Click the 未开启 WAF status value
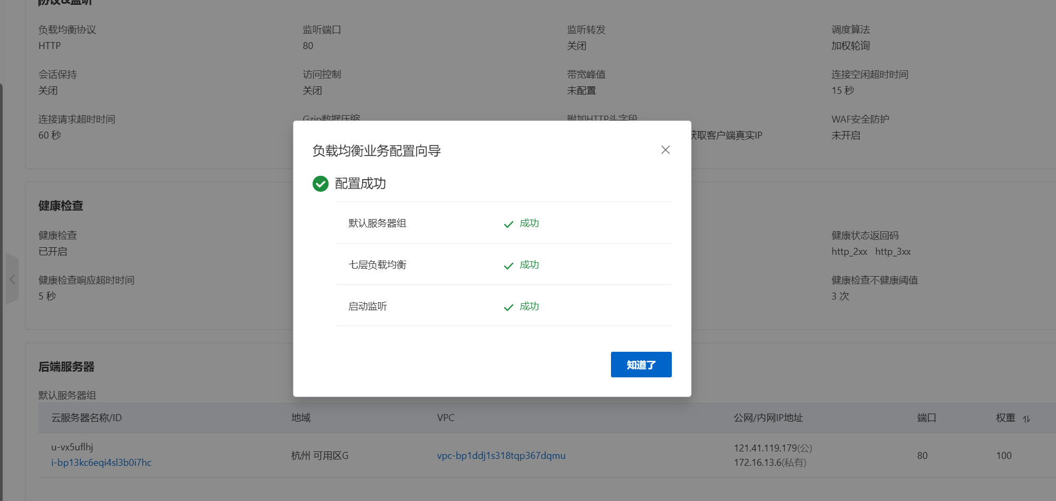Viewport: 1056px width, 501px height. coord(846,135)
